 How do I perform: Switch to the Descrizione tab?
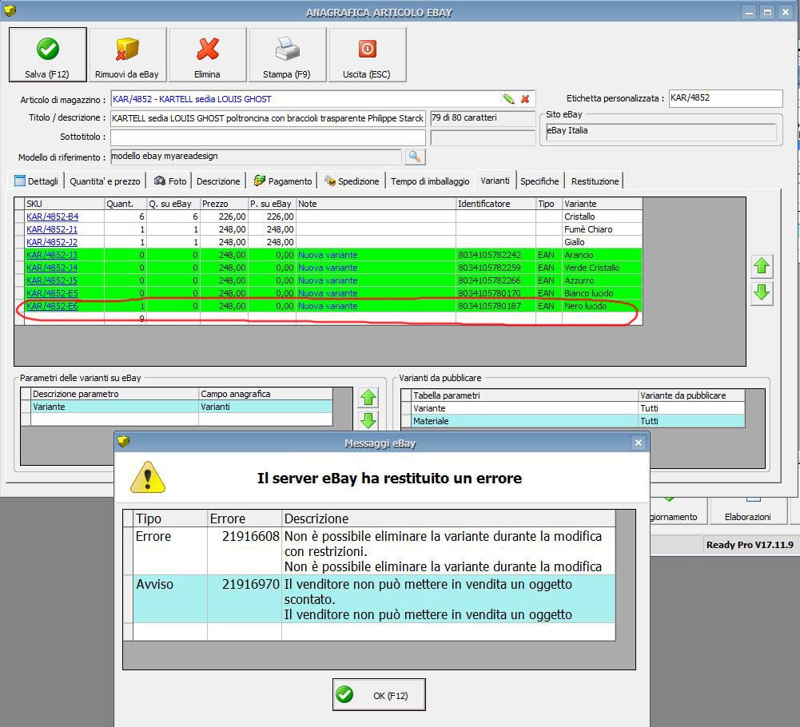[218, 181]
